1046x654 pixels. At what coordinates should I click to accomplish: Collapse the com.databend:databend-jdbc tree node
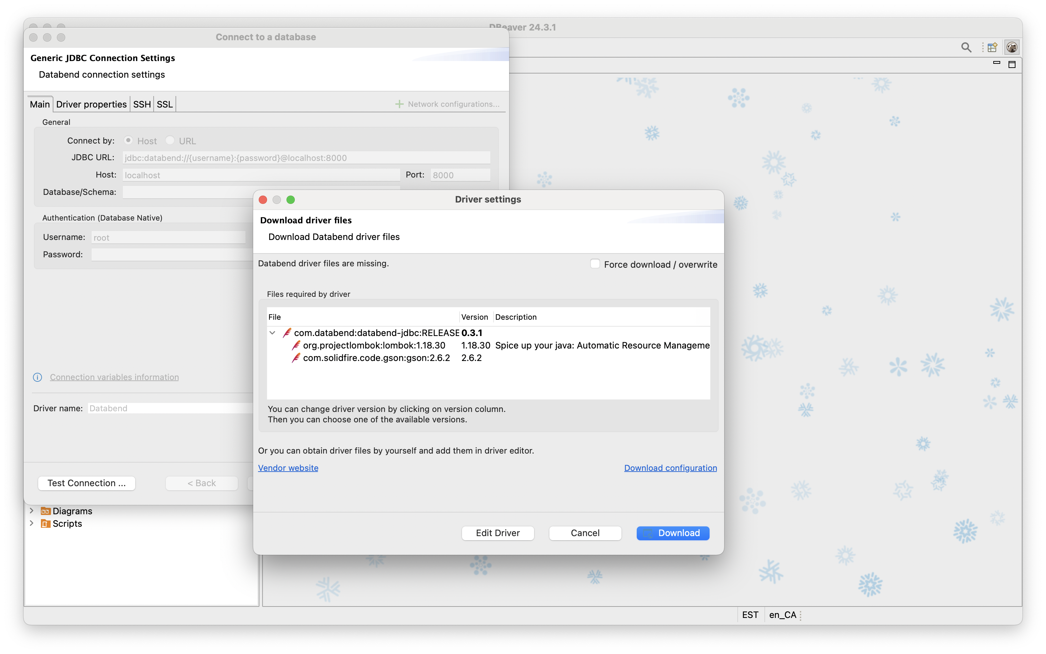[x=272, y=333]
